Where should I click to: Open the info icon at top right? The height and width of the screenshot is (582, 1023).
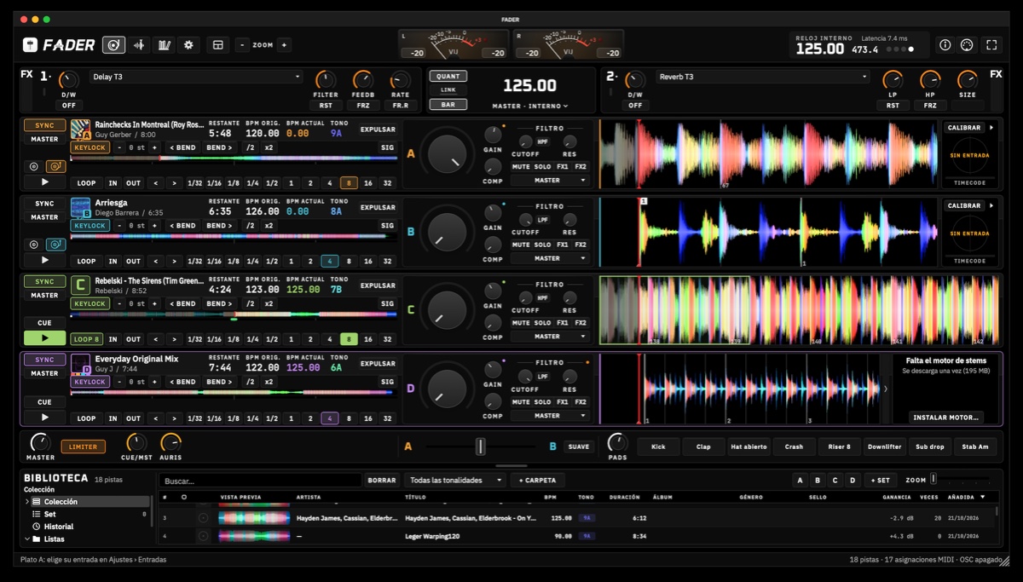[945, 45]
